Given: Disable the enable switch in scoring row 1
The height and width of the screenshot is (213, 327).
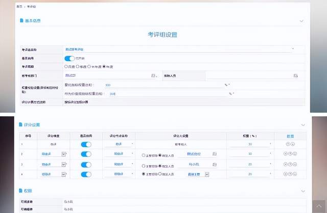Looking at the screenshot, I should click(86, 145).
